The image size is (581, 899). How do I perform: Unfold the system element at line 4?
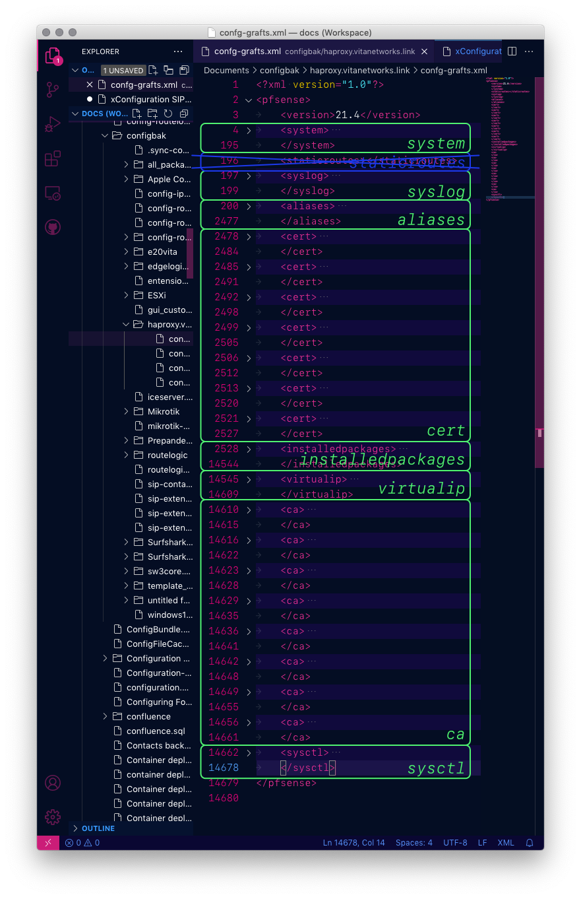coord(249,131)
